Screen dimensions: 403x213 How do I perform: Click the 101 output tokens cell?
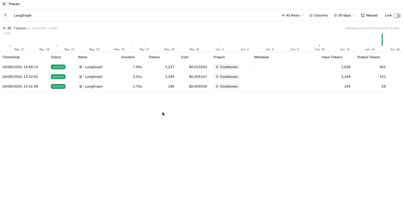pos(383,77)
